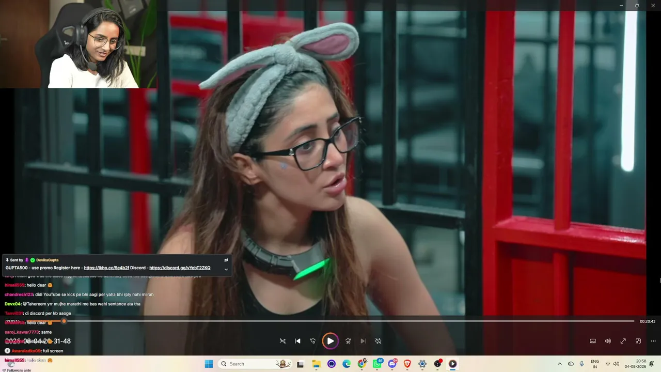
Task: Show hidden system tray icons
Action: 560,364
